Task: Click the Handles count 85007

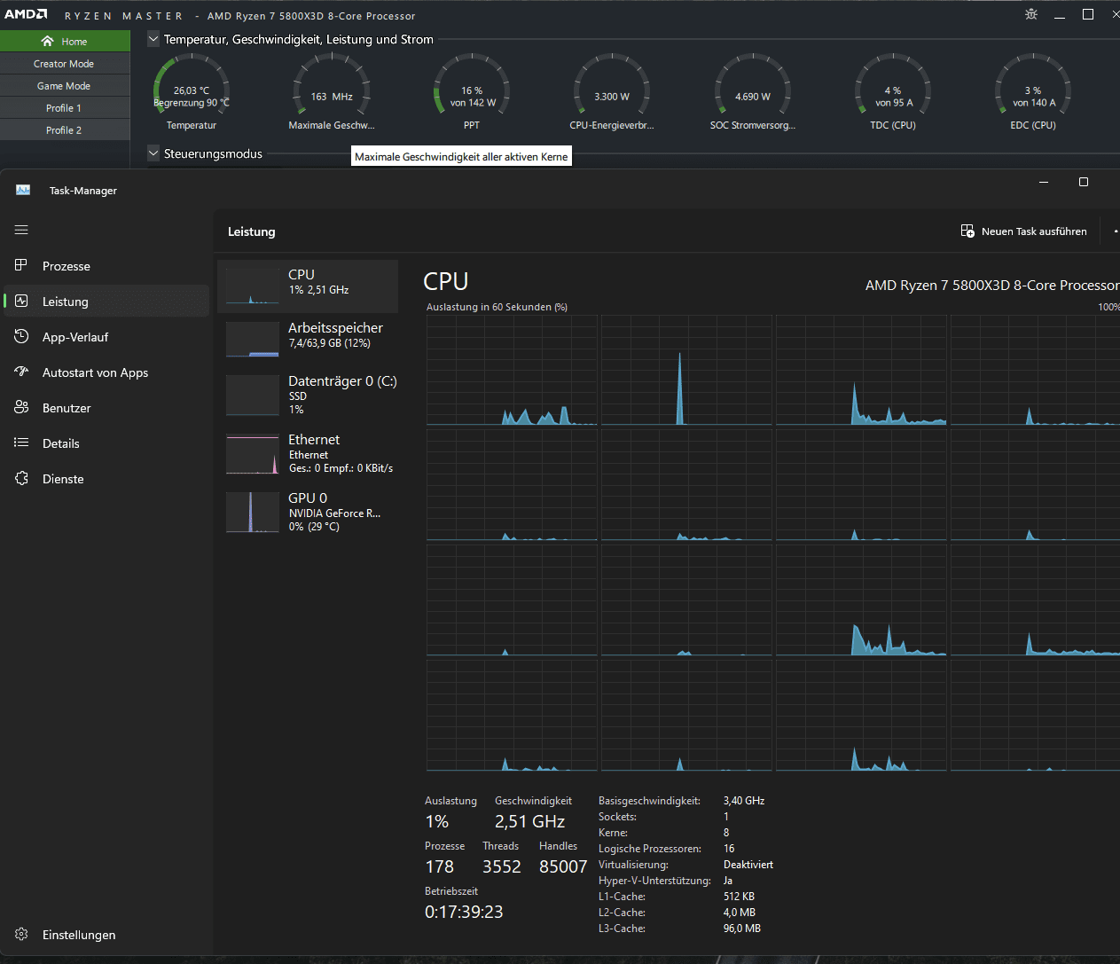Action: (563, 867)
